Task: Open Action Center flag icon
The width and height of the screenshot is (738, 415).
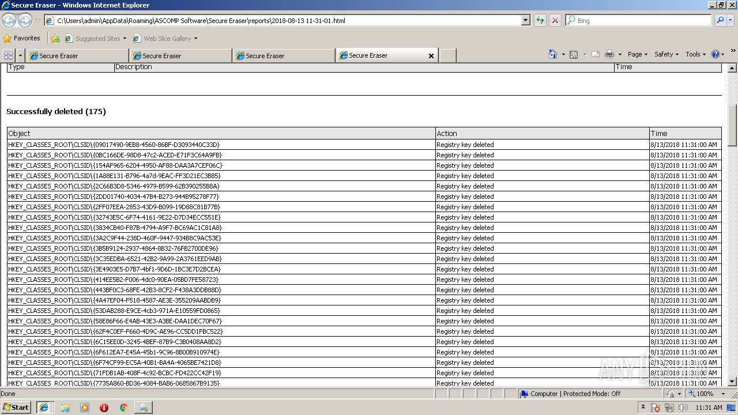Action: coord(656,408)
